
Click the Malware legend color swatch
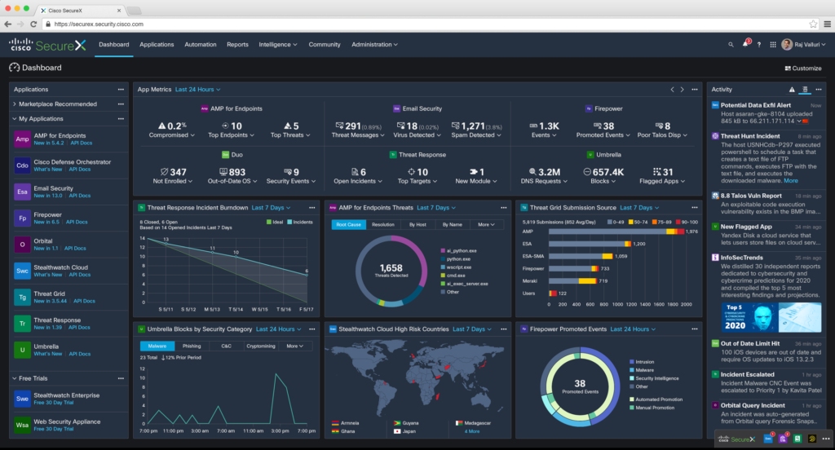[631, 370]
